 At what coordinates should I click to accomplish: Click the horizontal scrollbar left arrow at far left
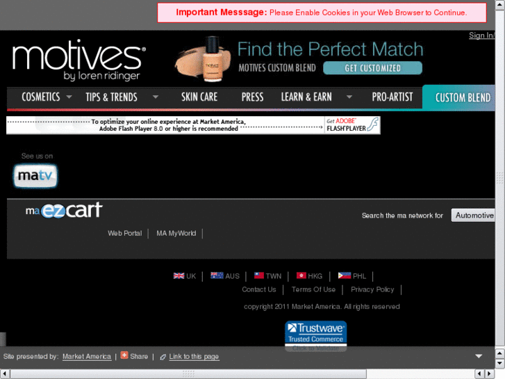5,373
